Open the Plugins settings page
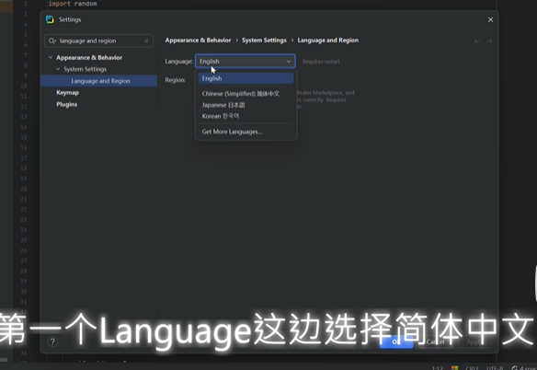The height and width of the screenshot is (370, 537). pos(67,104)
